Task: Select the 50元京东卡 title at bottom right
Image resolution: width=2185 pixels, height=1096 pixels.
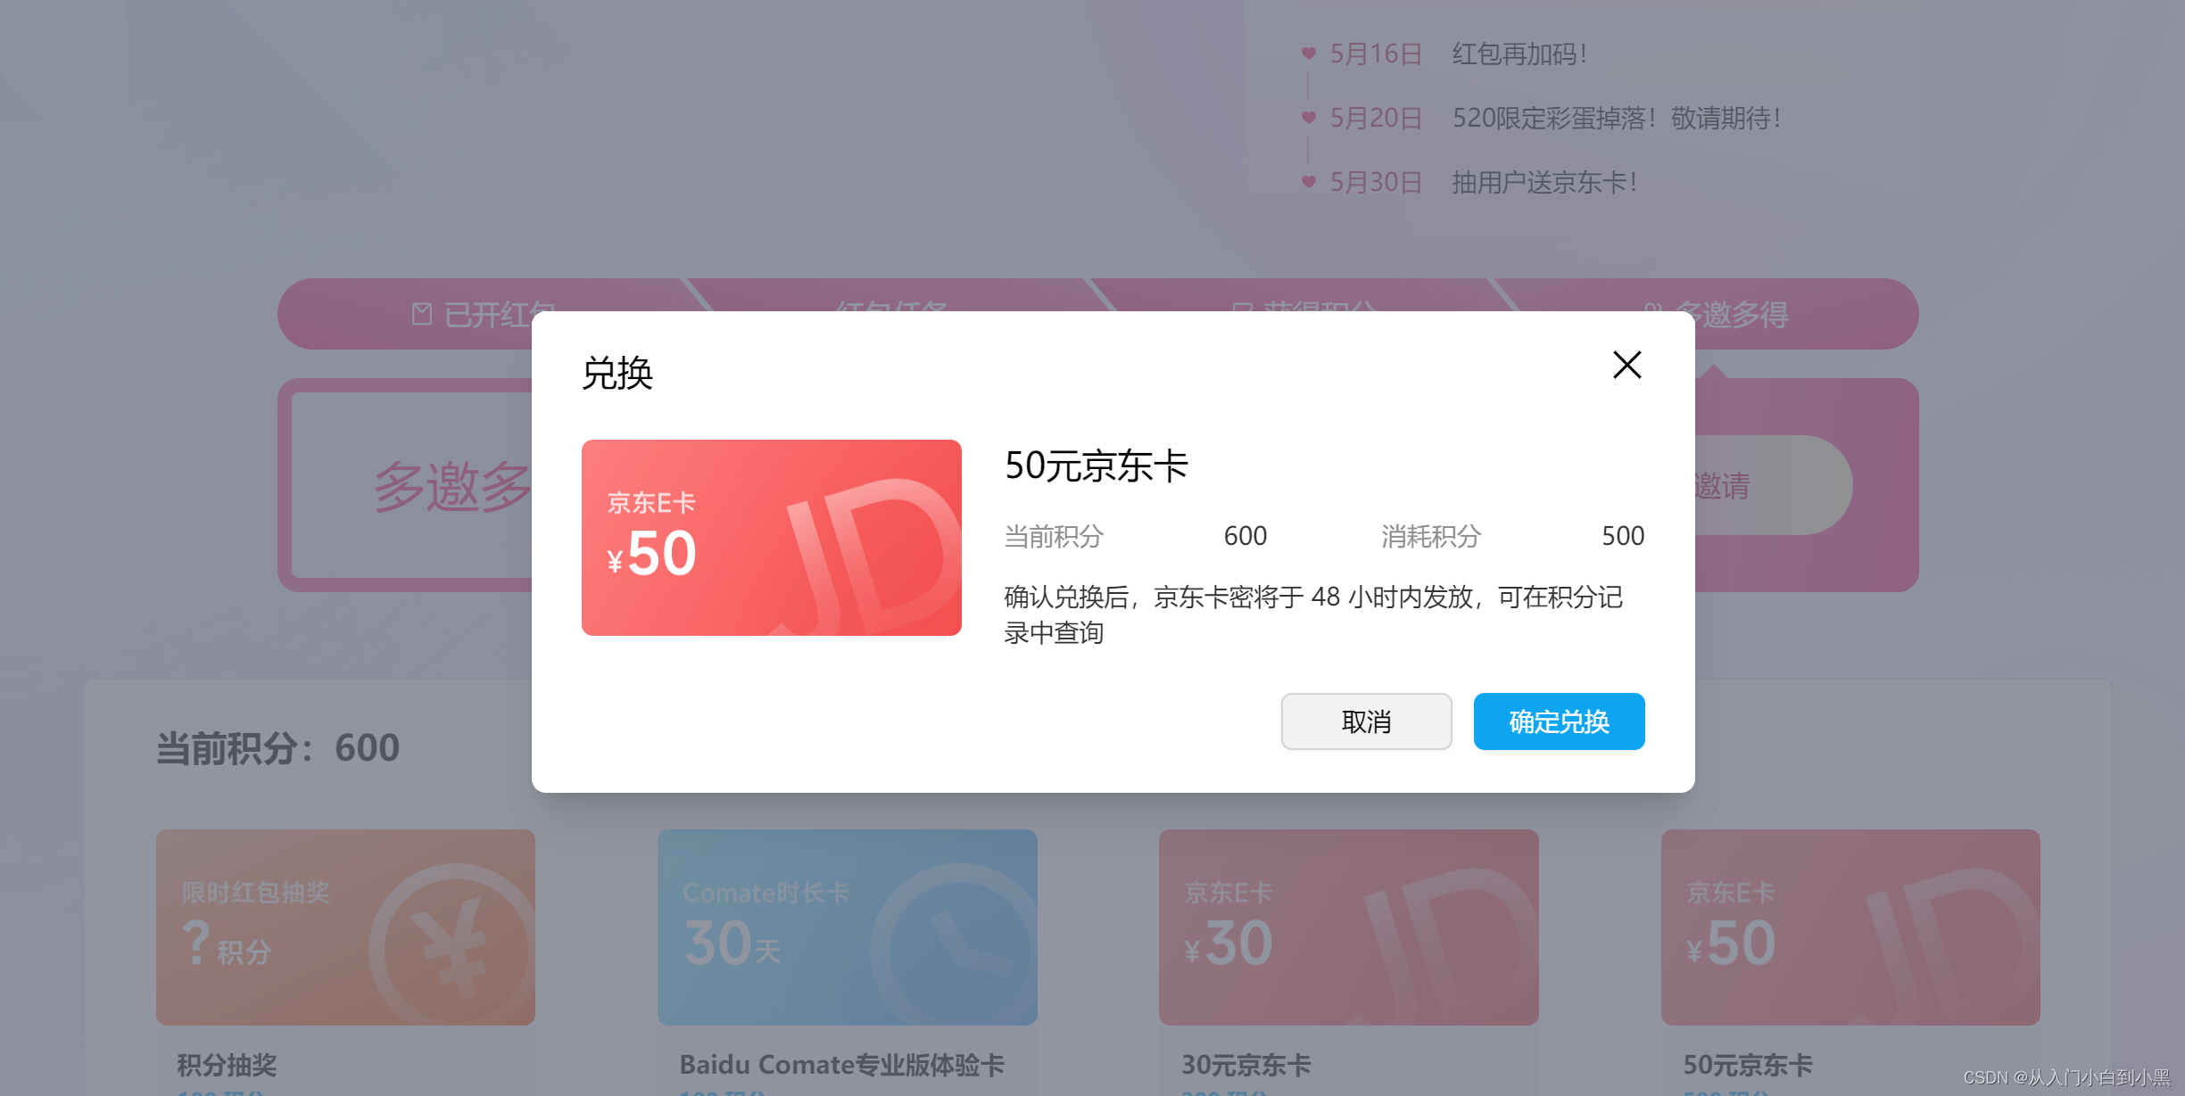Action: coord(1747,1065)
